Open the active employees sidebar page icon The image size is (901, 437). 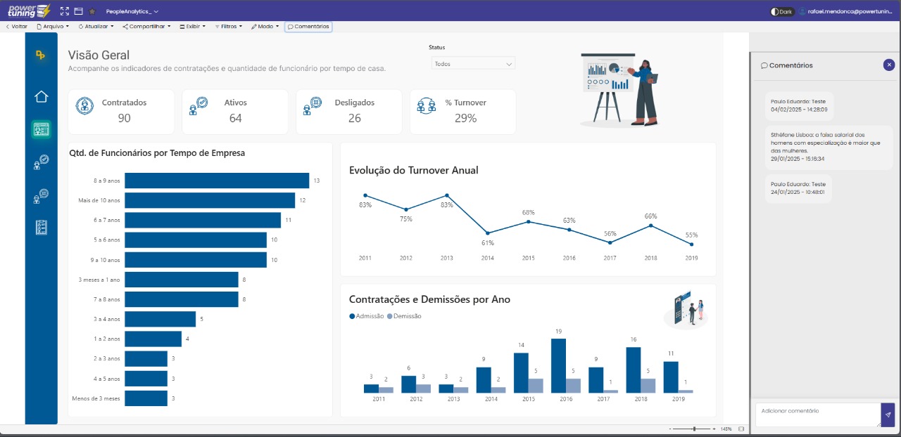[x=42, y=162]
